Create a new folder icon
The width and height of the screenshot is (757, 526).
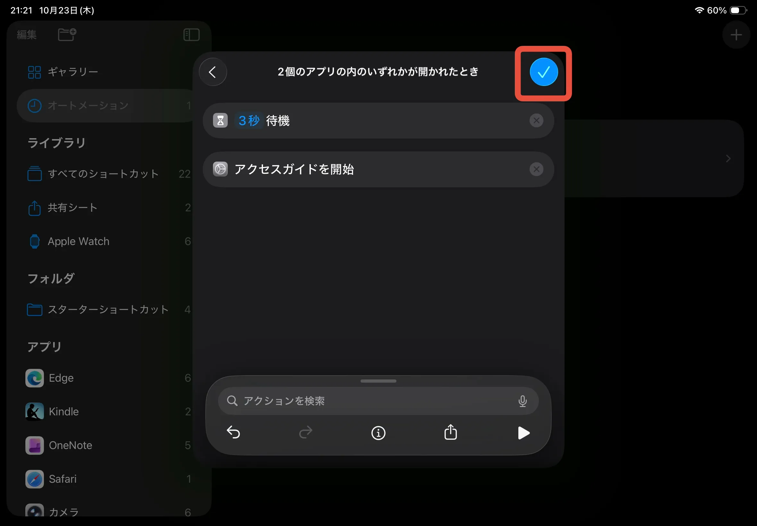[x=67, y=34]
